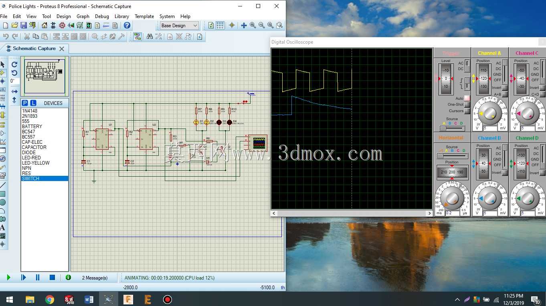Open Microsoft Word from the taskbar
546x306 pixels.
(x=89, y=299)
